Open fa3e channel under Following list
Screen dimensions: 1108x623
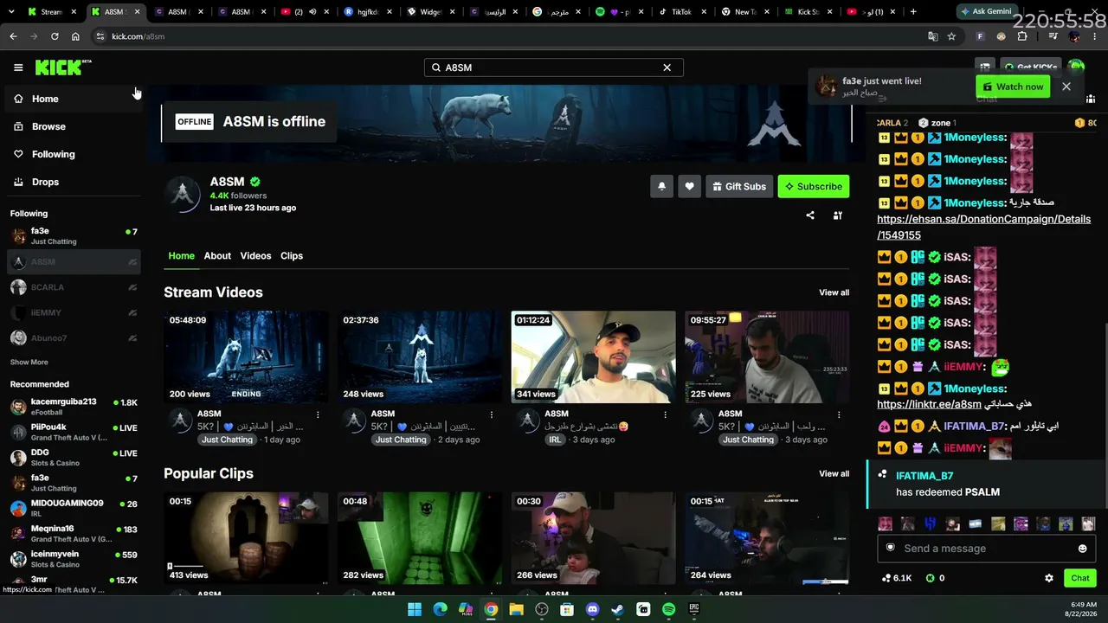coord(73,236)
